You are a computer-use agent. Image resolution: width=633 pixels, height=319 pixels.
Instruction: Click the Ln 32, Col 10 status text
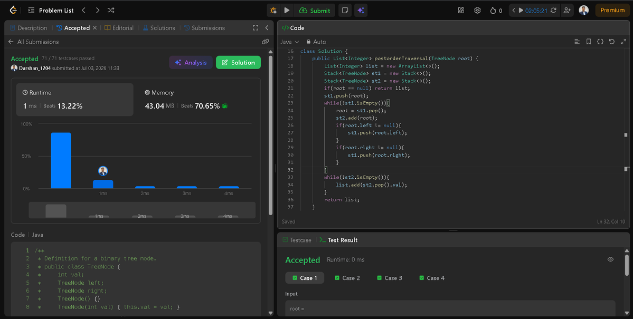coord(611,222)
